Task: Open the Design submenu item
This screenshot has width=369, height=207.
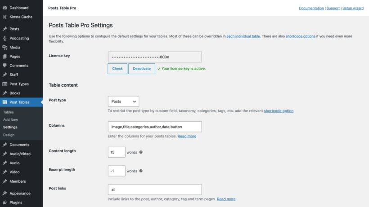Action: pos(9,135)
